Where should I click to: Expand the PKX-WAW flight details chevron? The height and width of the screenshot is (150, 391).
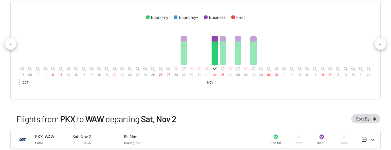point(373,140)
